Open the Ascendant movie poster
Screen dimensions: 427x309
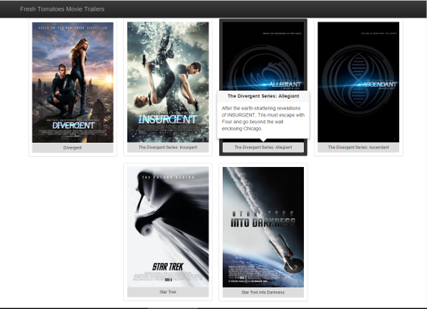(359, 82)
